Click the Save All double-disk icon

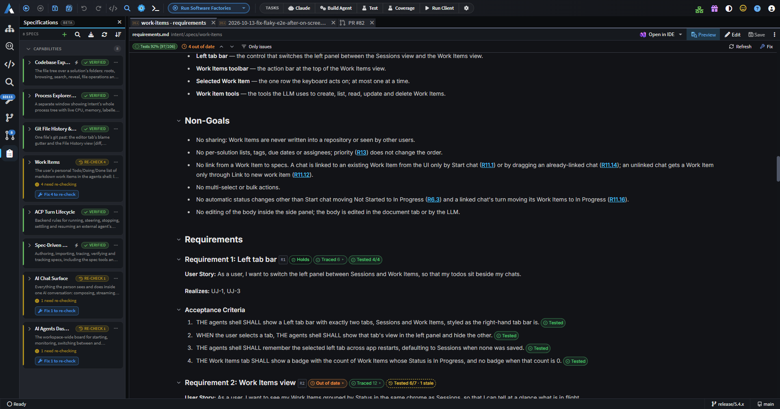coord(69,8)
